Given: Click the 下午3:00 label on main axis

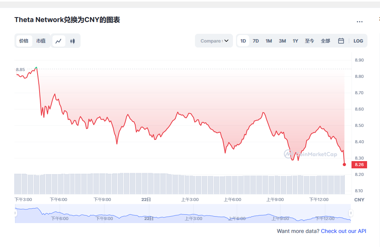Looking at the screenshot, I should [23, 199].
